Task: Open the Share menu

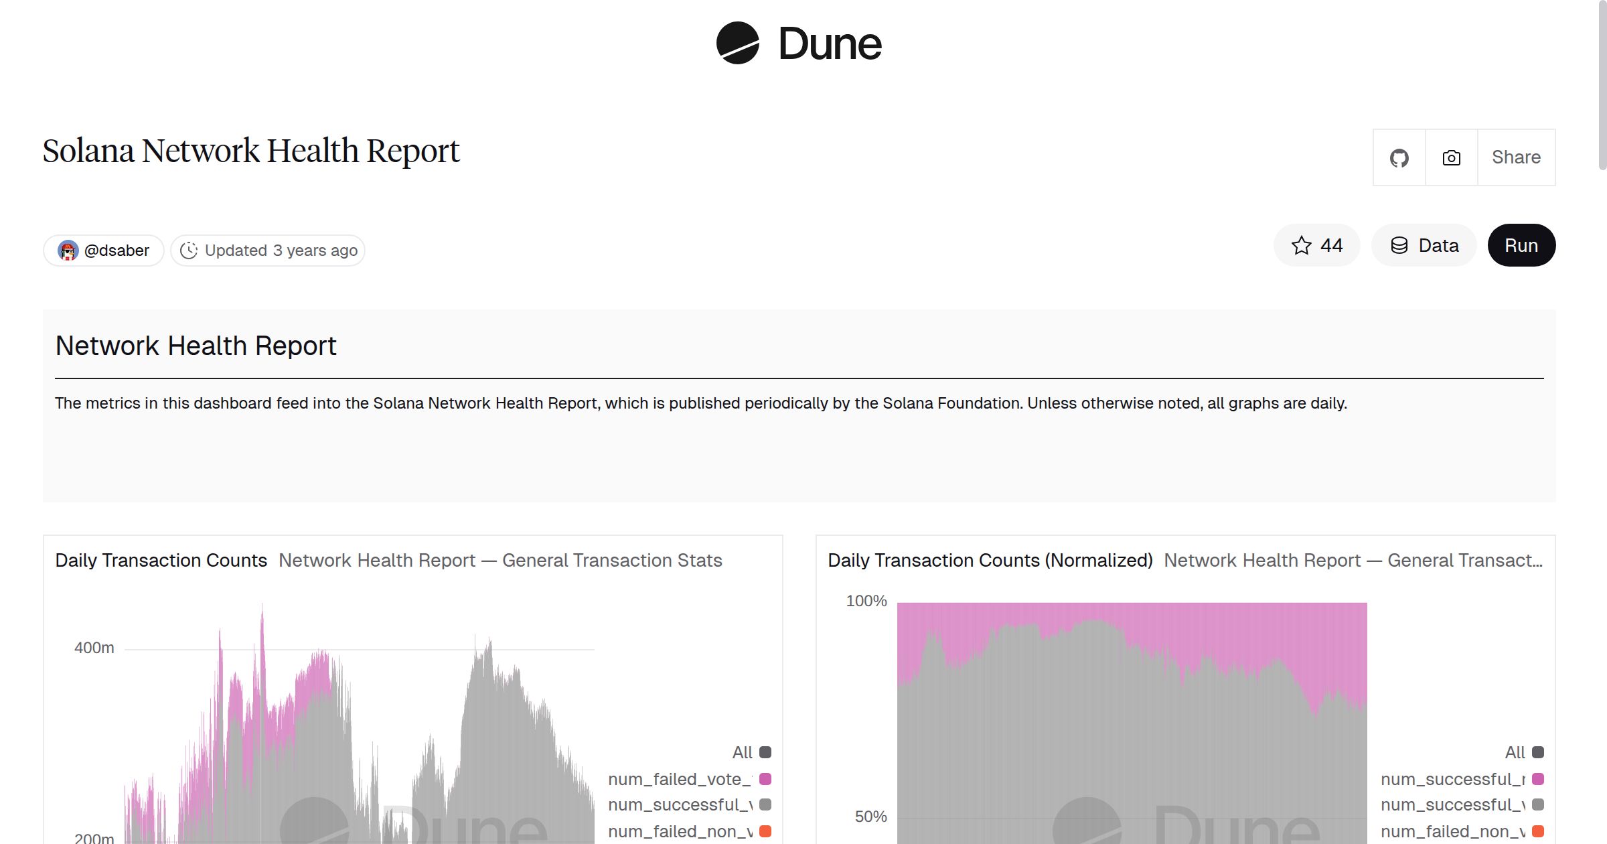Action: [1516, 157]
